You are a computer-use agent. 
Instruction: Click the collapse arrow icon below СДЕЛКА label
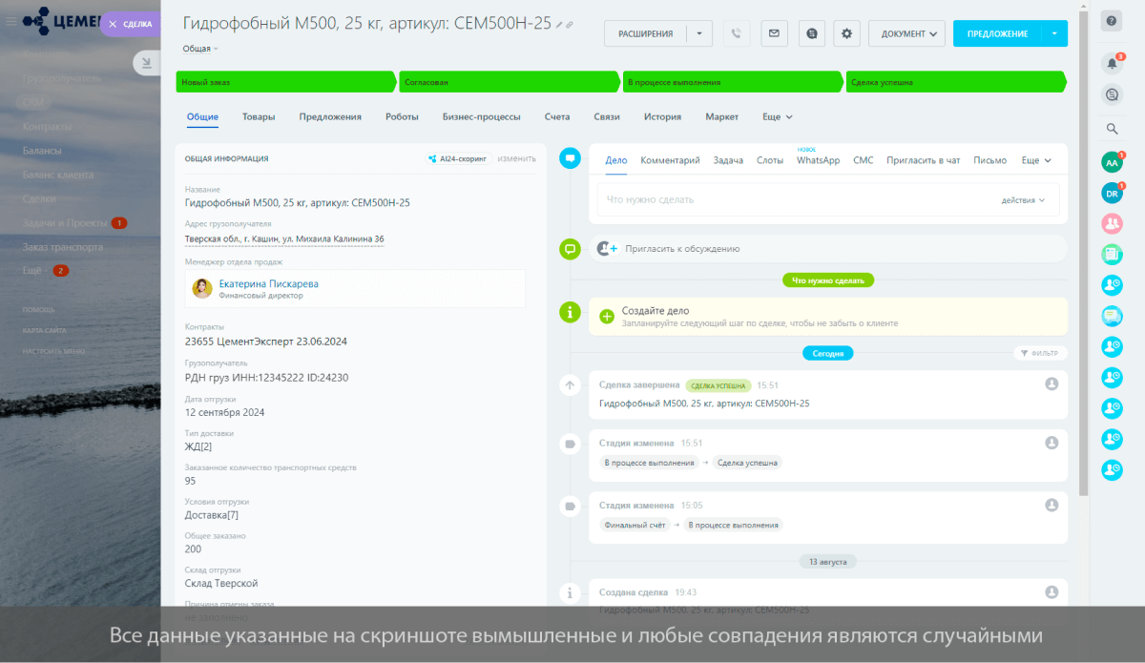[x=146, y=63]
